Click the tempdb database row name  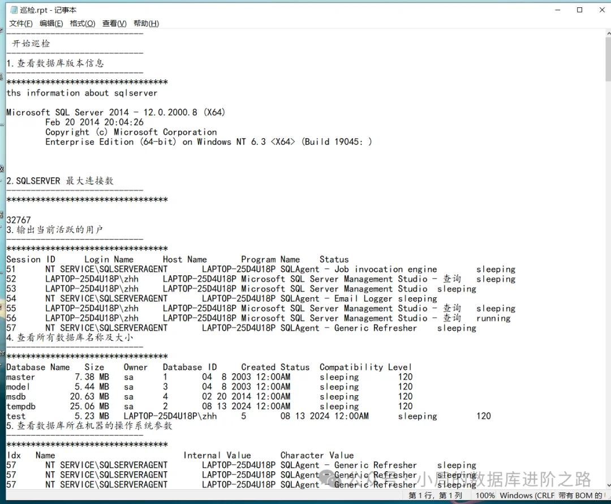(x=21, y=407)
